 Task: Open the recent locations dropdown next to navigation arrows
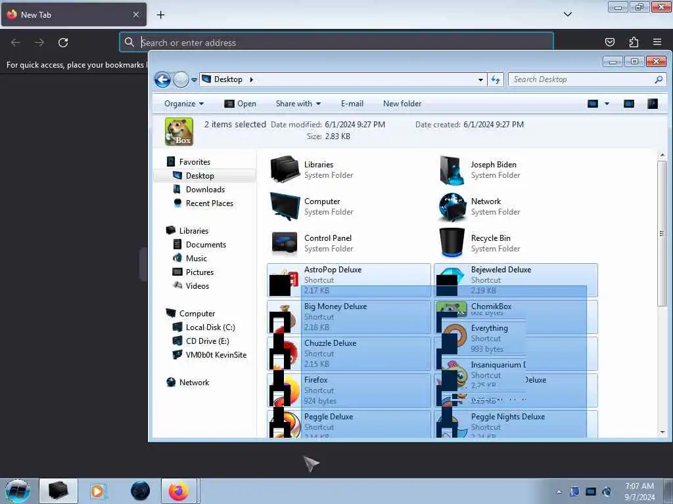click(x=194, y=79)
